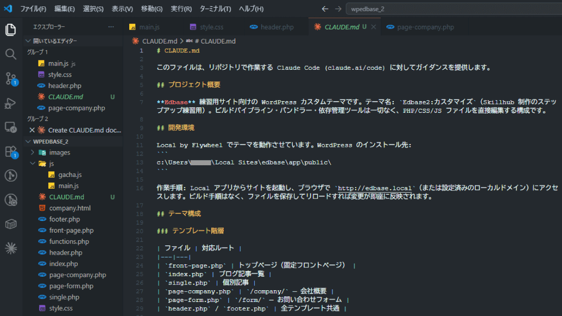Click the グループ 1 header label

click(x=37, y=52)
